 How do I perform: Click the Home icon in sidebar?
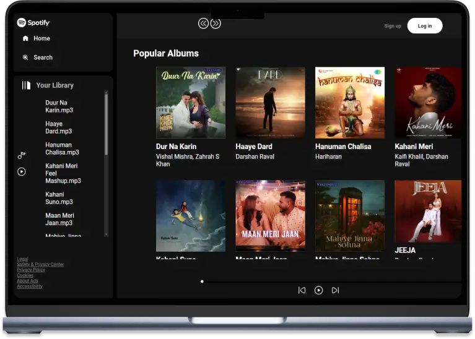(x=25, y=38)
